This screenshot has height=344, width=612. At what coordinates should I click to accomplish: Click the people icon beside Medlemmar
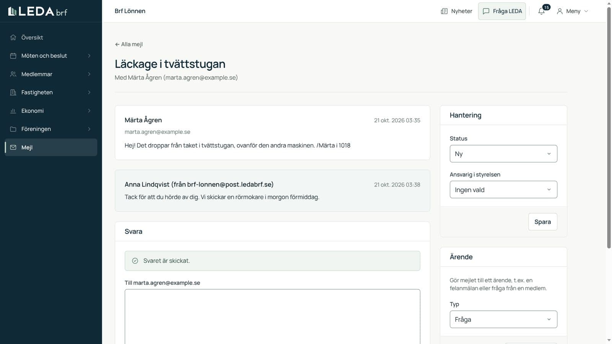pyautogui.click(x=13, y=74)
